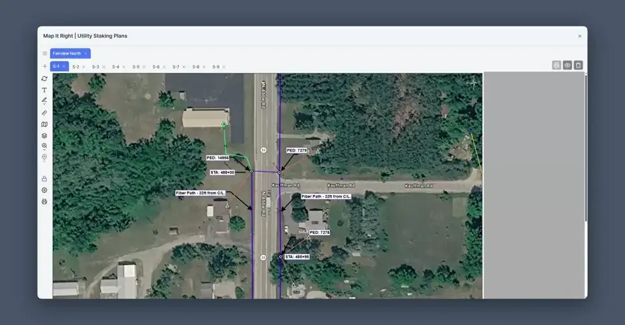Expand the Zoom tool options chevron
625x325 pixels.
(44, 150)
